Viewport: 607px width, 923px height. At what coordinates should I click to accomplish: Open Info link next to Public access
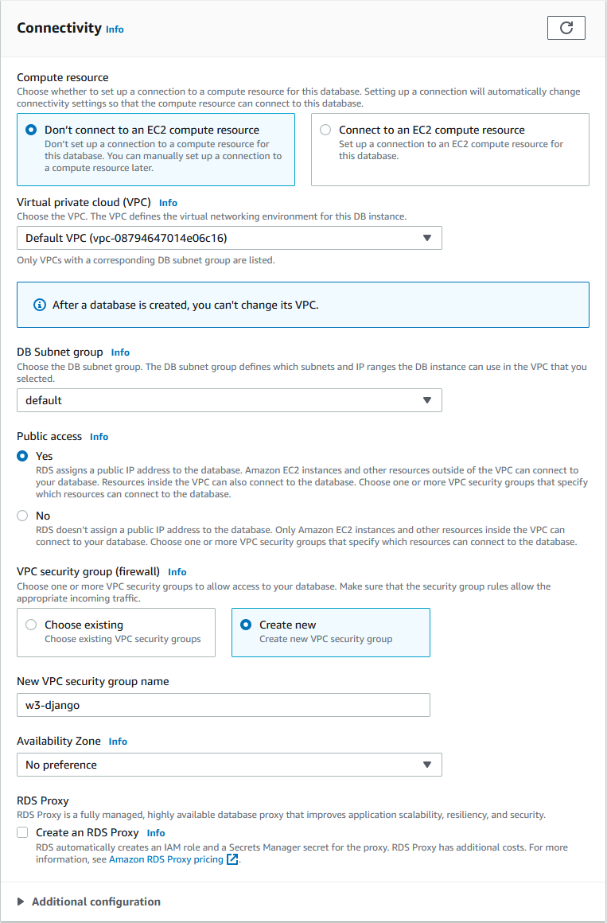click(x=99, y=437)
